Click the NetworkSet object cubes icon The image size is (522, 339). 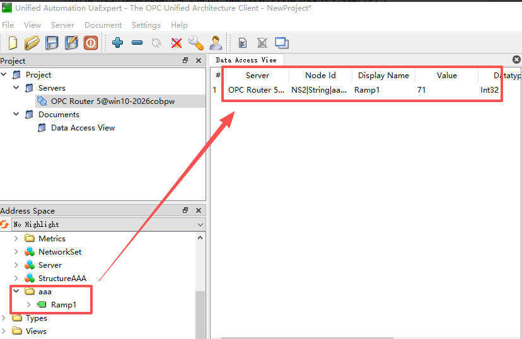[30, 252]
